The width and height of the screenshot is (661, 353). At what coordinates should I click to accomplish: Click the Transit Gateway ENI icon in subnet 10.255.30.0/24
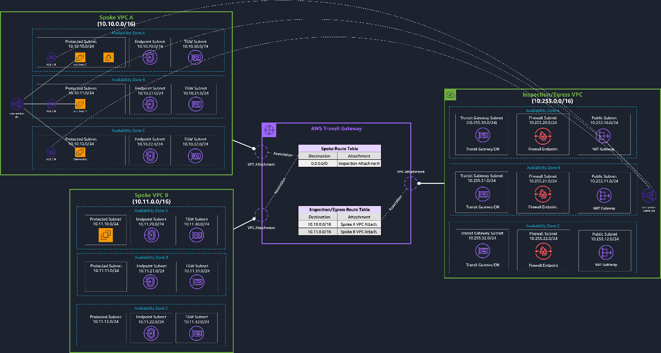[483, 136]
